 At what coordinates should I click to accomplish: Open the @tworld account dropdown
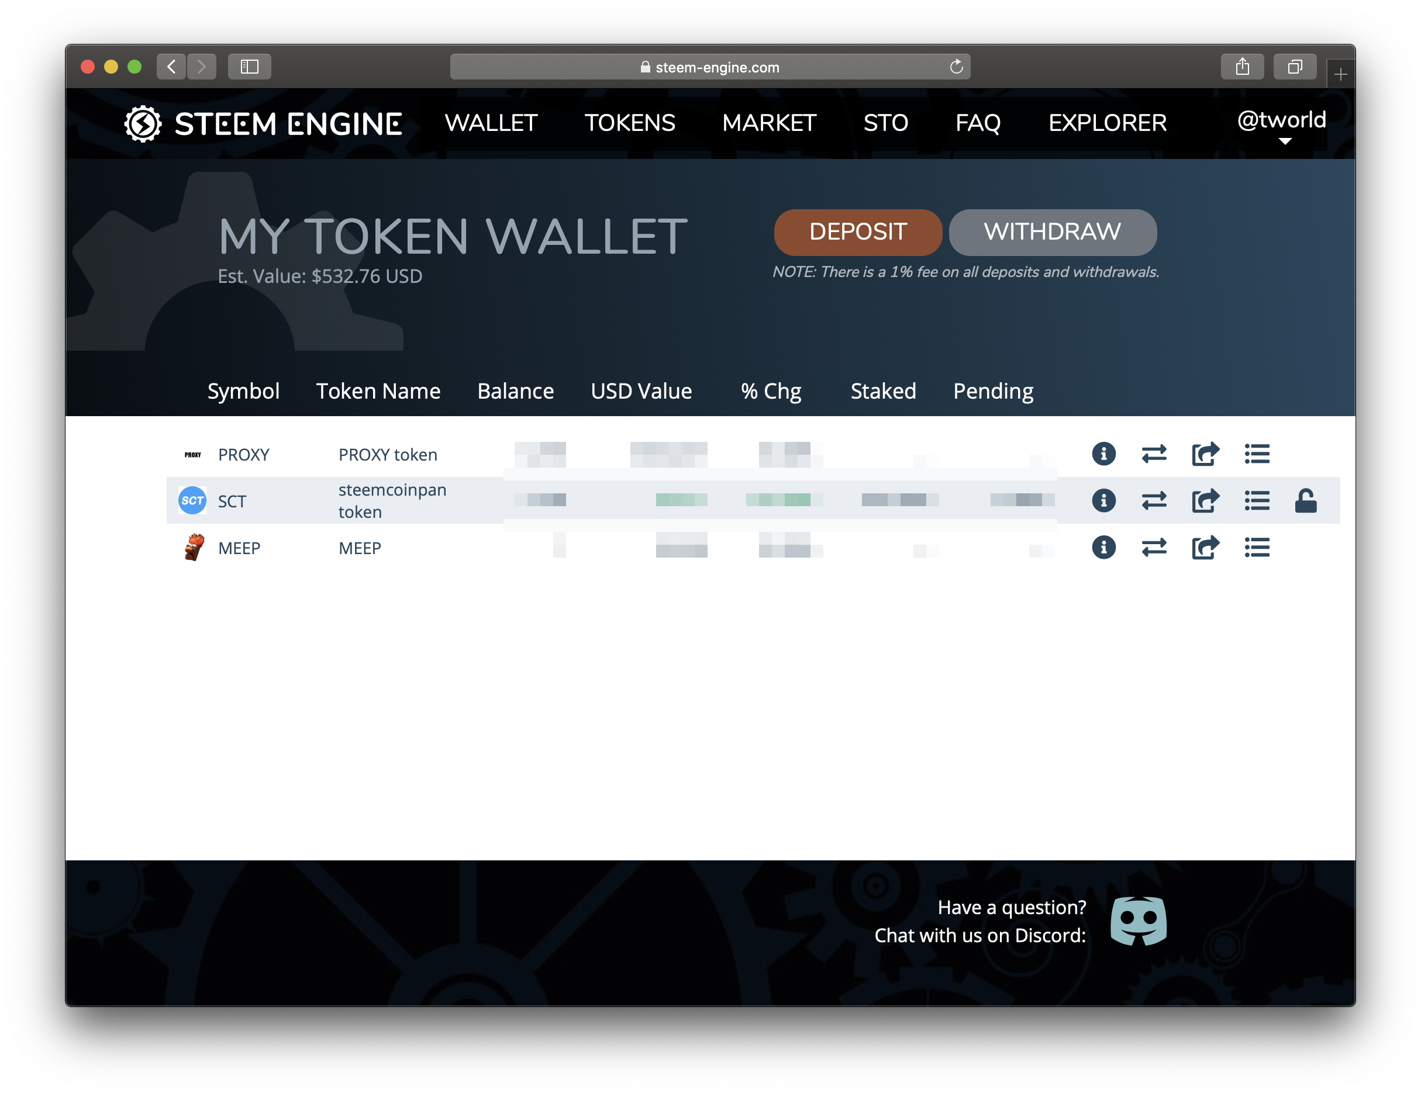pyautogui.click(x=1281, y=126)
